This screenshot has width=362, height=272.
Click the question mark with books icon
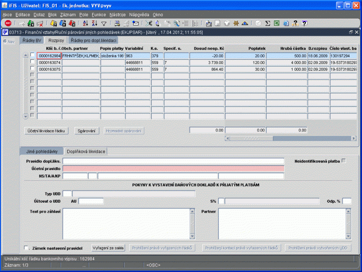[x=295, y=23]
